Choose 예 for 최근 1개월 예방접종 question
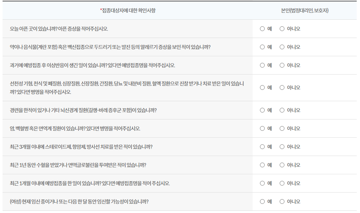The width and height of the screenshot is (360, 213). [x=262, y=183]
